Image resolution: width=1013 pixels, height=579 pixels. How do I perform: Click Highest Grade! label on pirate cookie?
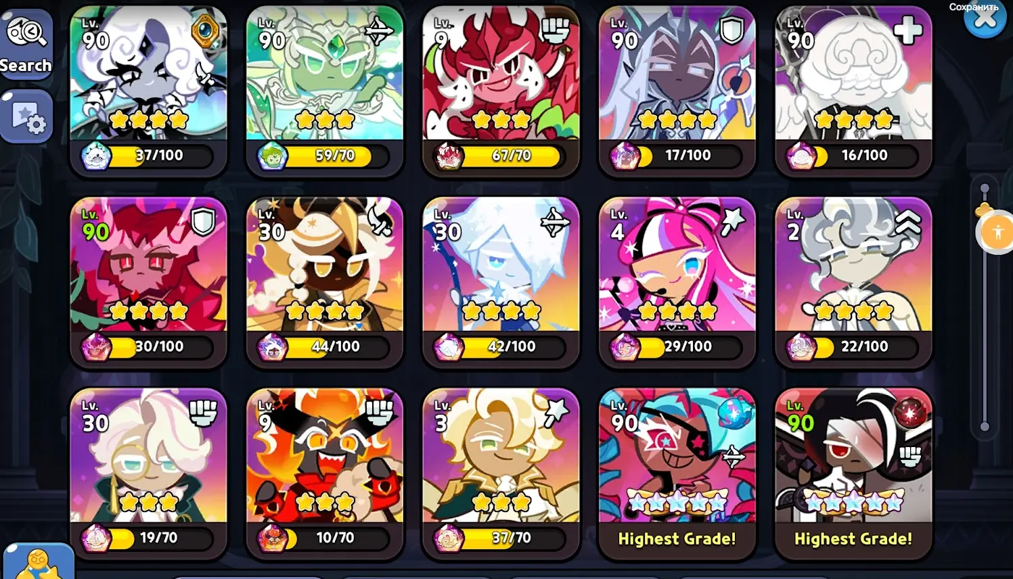click(x=677, y=539)
